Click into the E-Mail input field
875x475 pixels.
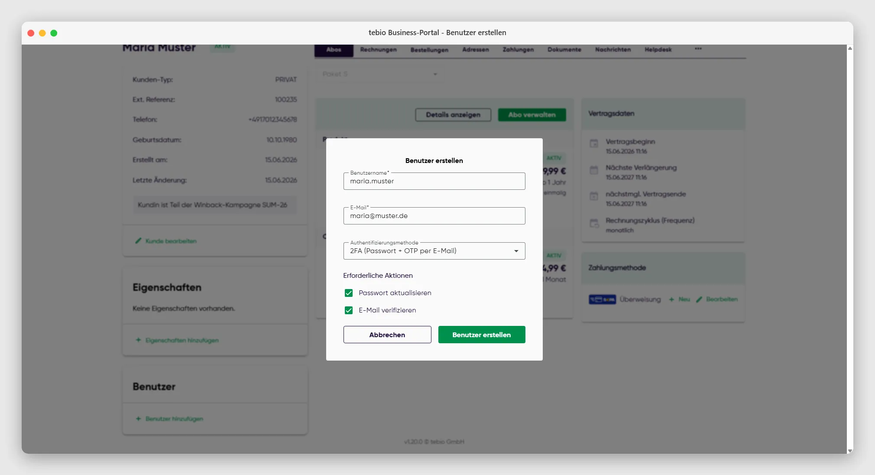[434, 216]
